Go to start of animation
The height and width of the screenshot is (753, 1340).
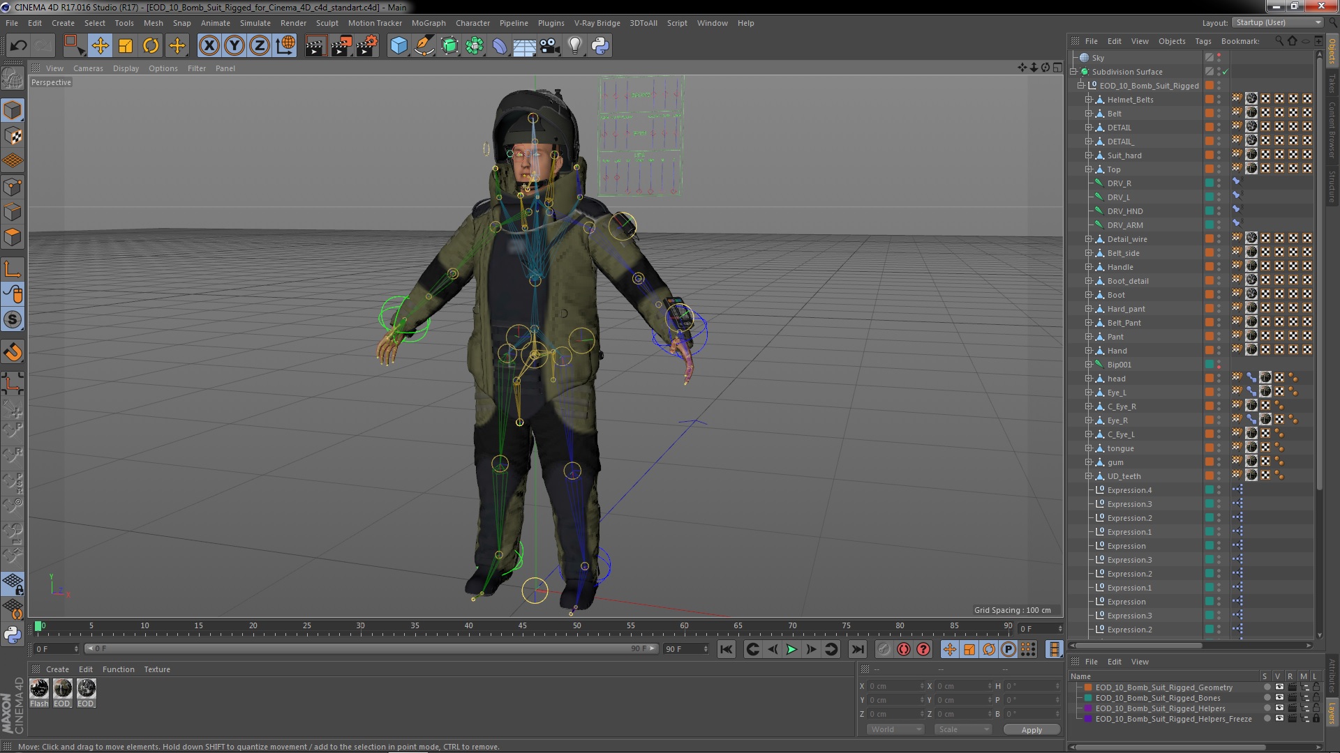coord(727,649)
